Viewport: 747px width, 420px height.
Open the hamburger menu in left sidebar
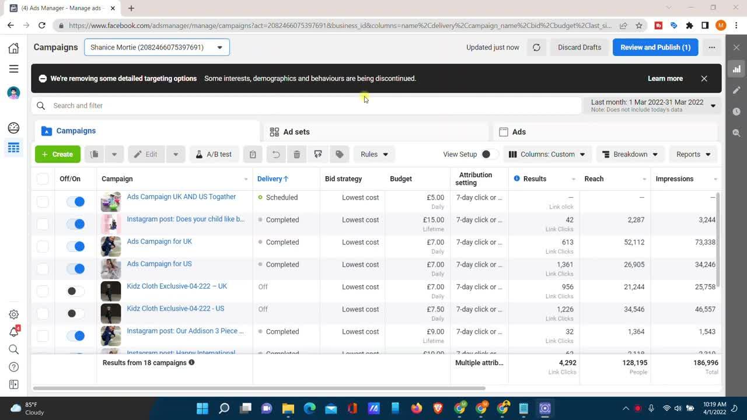(13, 69)
